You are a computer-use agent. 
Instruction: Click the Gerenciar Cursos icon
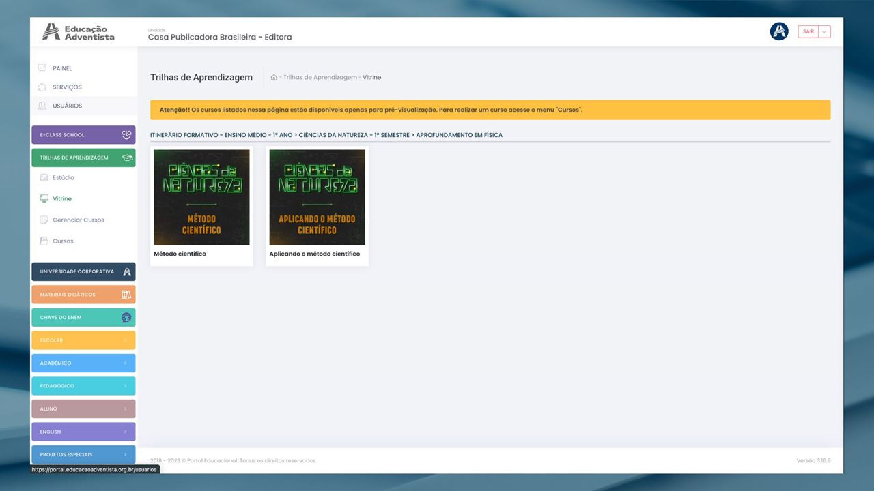coord(44,220)
